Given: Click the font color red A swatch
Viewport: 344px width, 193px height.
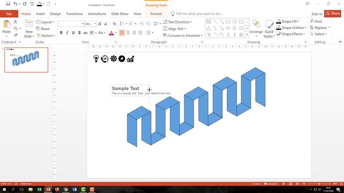Looking at the screenshot, I should pos(111,33).
